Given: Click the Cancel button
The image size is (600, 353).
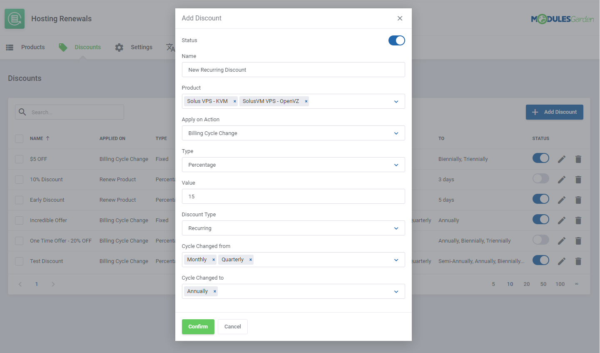Looking at the screenshot, I should tap(233, 327).
